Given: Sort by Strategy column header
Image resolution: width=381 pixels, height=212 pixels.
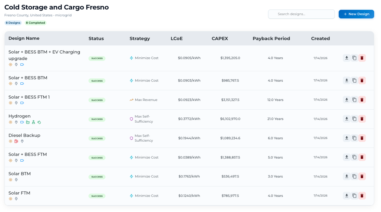Looking at the screenshot, I should pos(140,38).
